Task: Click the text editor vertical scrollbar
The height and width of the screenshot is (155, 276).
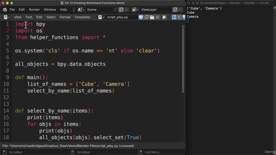Action: (183, 59)
